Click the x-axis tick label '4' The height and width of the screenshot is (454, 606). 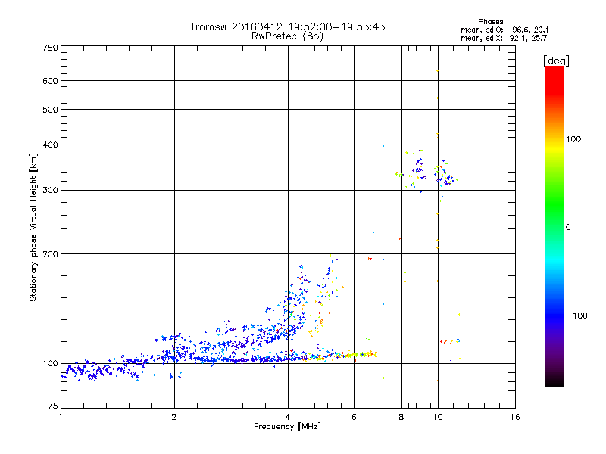tap(288, 417)
